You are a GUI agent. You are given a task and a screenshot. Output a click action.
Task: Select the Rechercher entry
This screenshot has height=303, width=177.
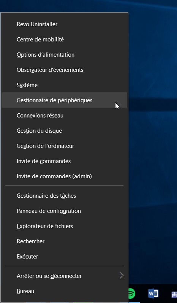pyautogui.click(x=64, y=241)
